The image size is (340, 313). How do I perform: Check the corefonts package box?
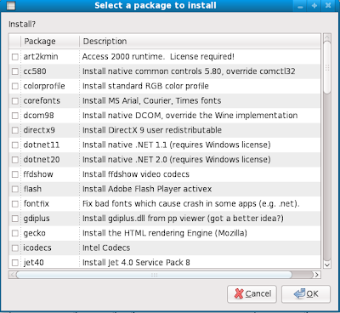point(15,101)
